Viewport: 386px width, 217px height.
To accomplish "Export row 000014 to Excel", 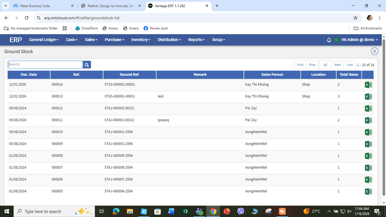I will (368, 85).
